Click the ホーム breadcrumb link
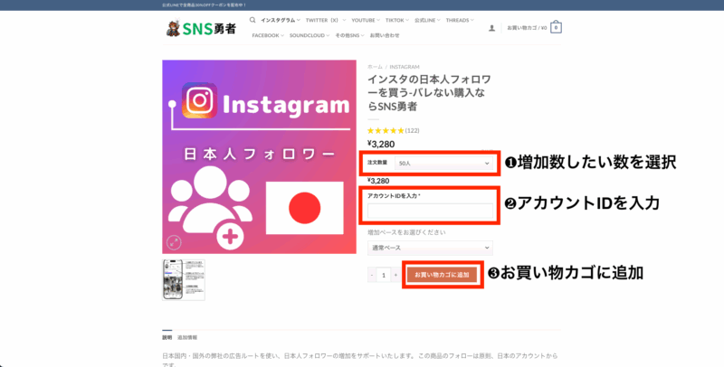The width and height of the screenshot is (724, 367). point(375,67)
